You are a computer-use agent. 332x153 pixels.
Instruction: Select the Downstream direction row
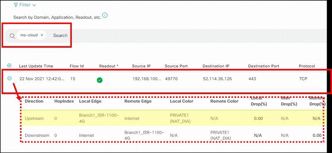click(173, 135)
